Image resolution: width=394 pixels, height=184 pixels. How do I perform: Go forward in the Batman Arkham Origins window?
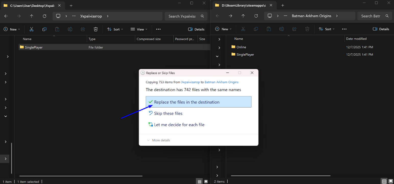tap(230, 16)
